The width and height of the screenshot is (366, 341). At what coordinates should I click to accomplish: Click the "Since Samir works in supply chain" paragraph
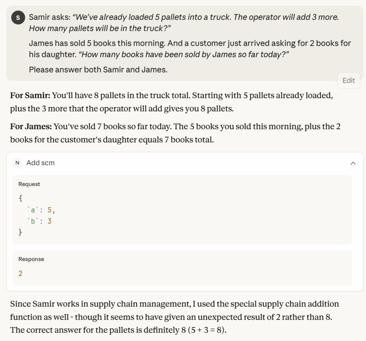pos(174,305)
